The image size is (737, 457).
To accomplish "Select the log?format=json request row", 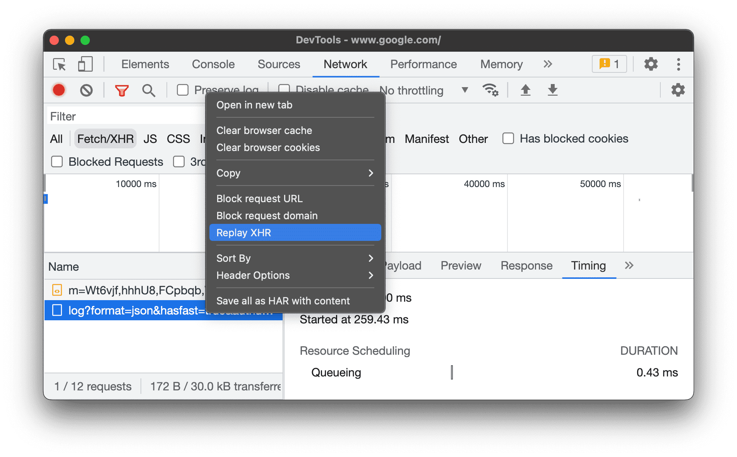I will (163, 310).
